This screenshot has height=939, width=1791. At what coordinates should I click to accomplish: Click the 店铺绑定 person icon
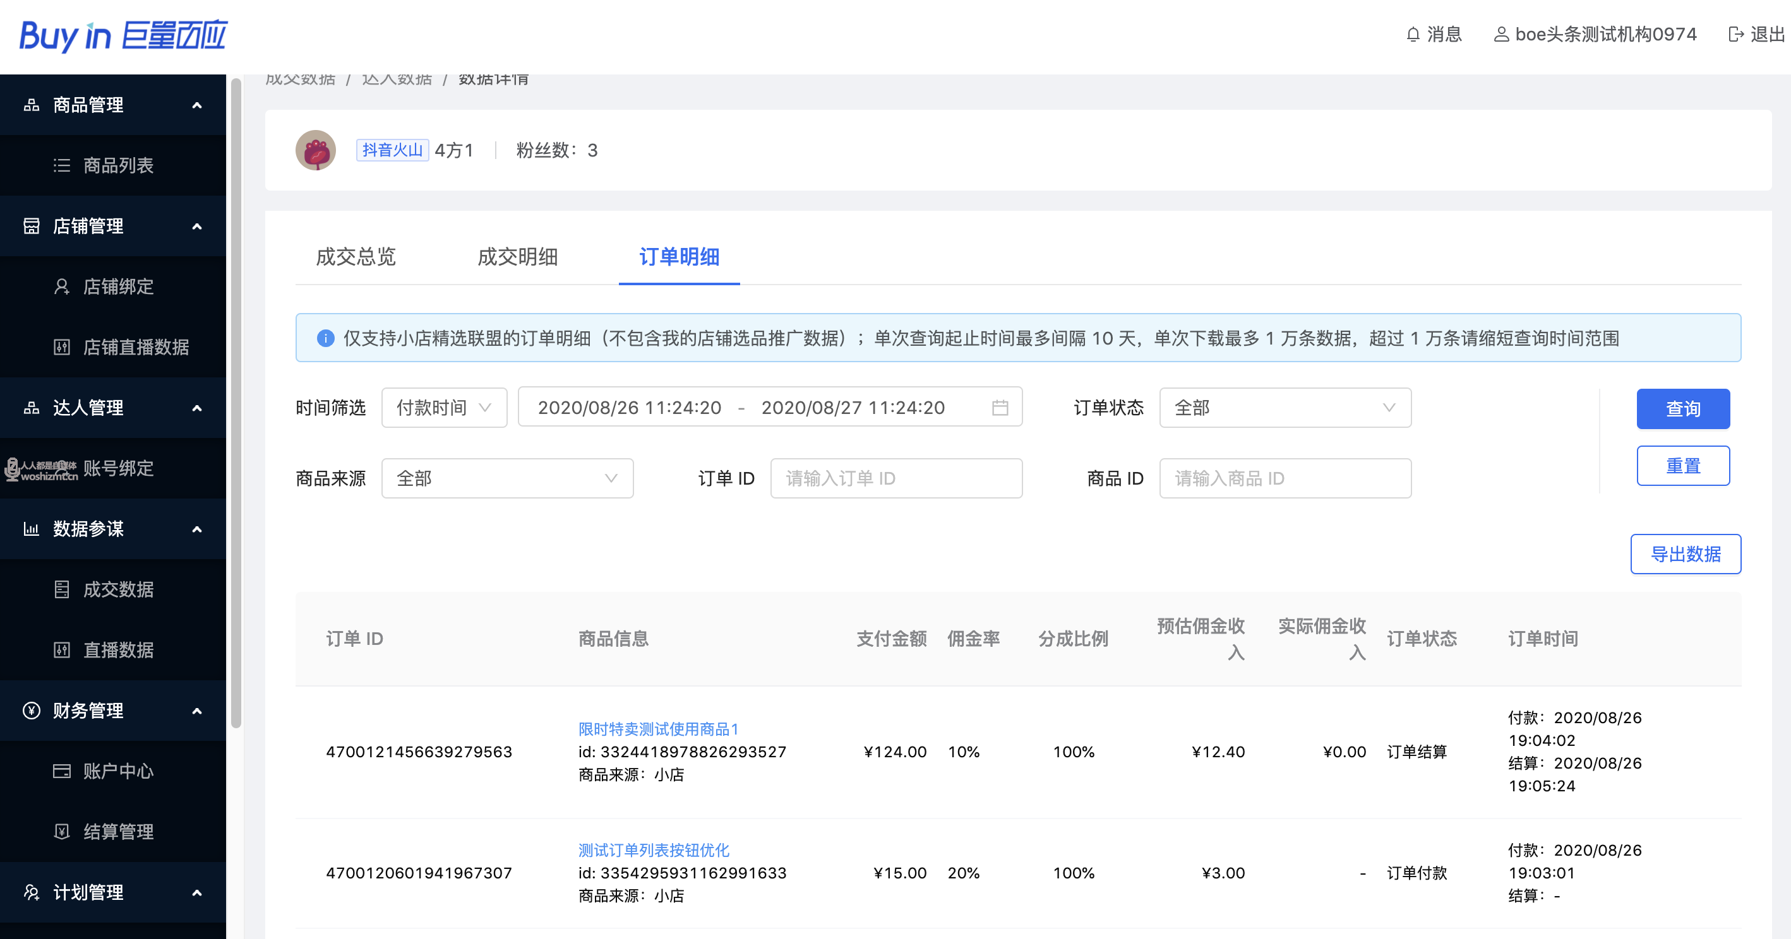(62, 287)
